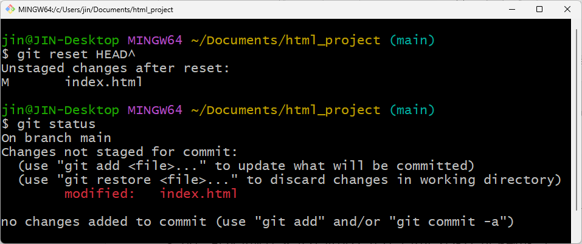Click the 'Unstaged changes after reset:' line
Image resolution: width=582 pixels, height=244 pixels.
116,68
